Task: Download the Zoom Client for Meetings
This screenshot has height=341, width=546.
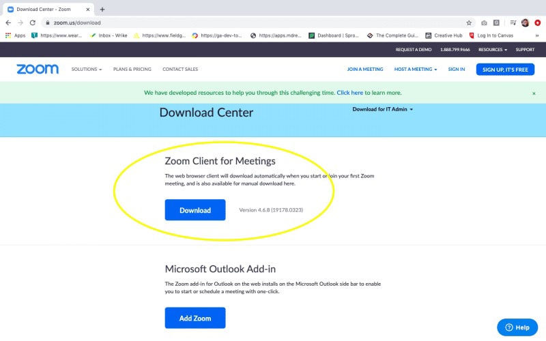Action: click(x=195, y=210)
